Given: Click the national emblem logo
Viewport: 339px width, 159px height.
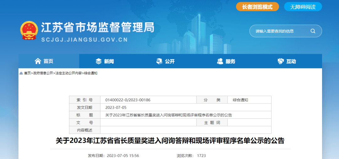Looking at the screenshot, I should click(x=29, y=31).
